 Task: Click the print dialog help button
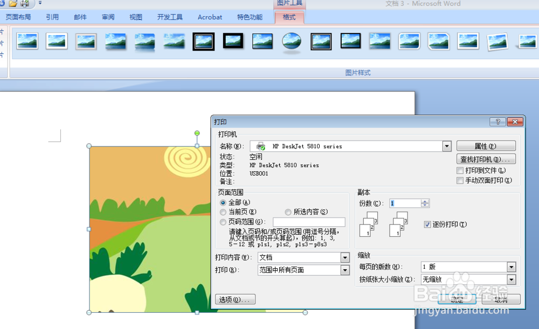pos(497,122)
